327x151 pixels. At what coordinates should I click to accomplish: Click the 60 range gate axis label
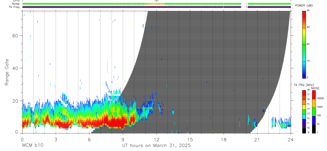click(15, 36)
